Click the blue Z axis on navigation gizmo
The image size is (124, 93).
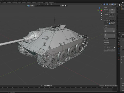coord(100,8)
